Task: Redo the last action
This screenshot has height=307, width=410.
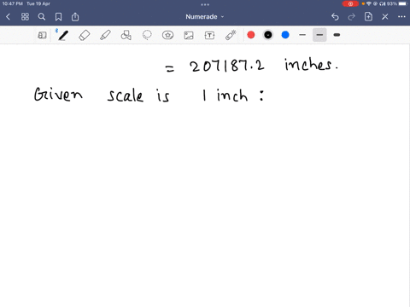Action: [x=352, y=17]
